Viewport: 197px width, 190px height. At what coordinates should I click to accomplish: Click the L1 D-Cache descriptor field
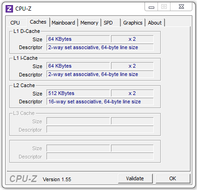(100, 47)
